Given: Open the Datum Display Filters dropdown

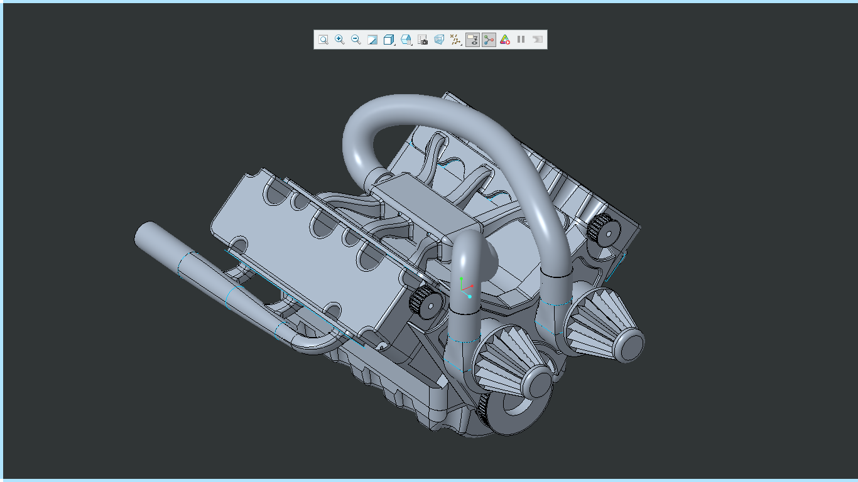Looking at the screenshot, I should pos(456,40).
